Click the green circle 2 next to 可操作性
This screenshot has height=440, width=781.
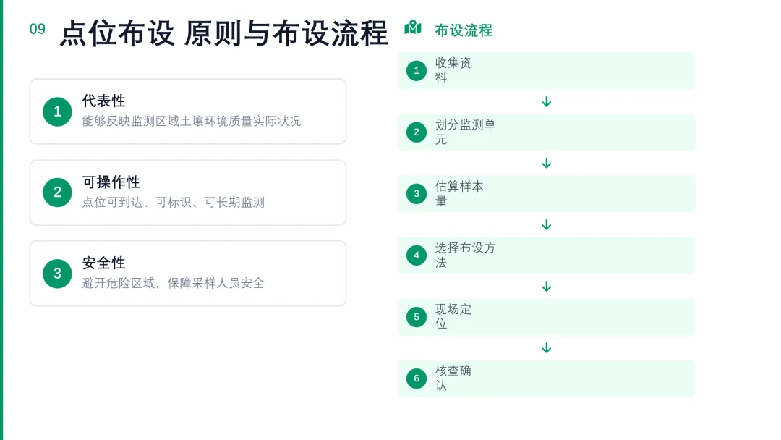coord(57,192)
